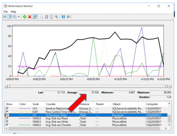Click green color line for Avg. Disk sec/Transfer

[25, 125]
